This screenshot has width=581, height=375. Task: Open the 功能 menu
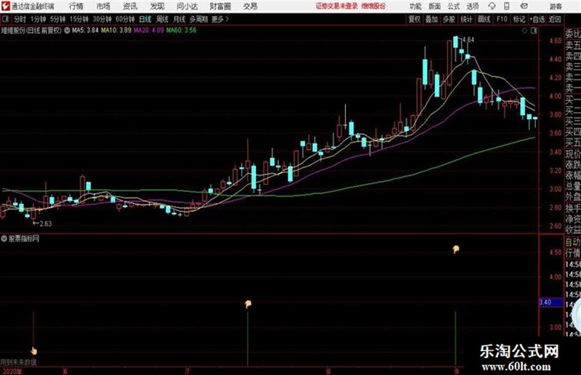(x=416, y=6)
